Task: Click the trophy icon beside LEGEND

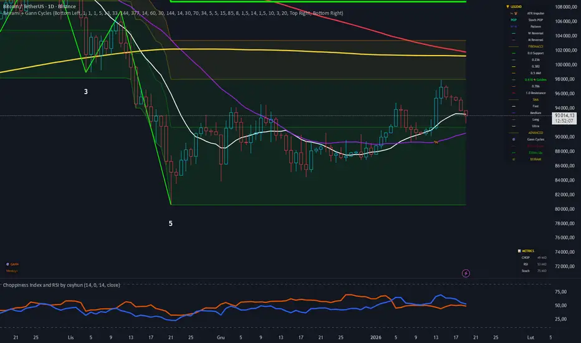Action: (x=507, y=7)
